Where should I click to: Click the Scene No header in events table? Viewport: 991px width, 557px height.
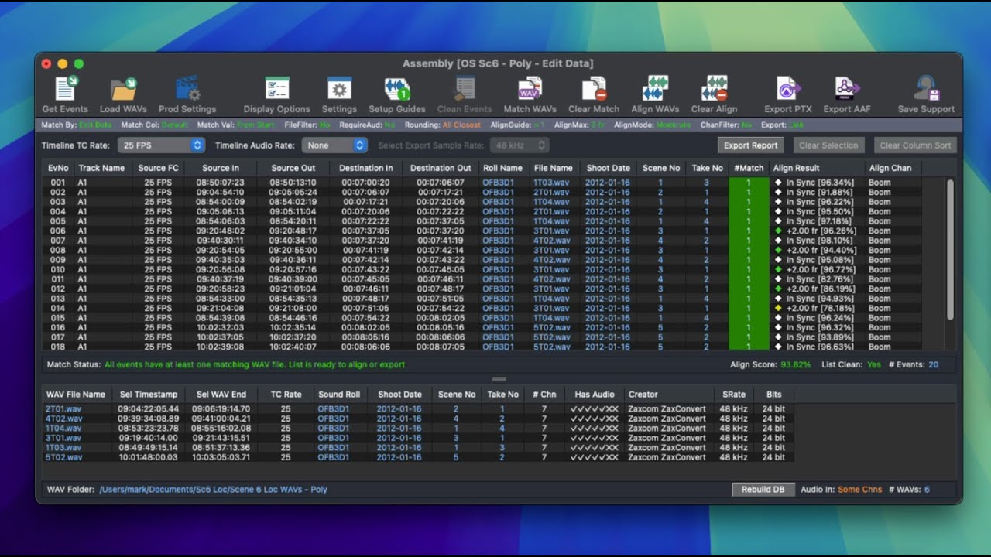[x=661, y=168]
